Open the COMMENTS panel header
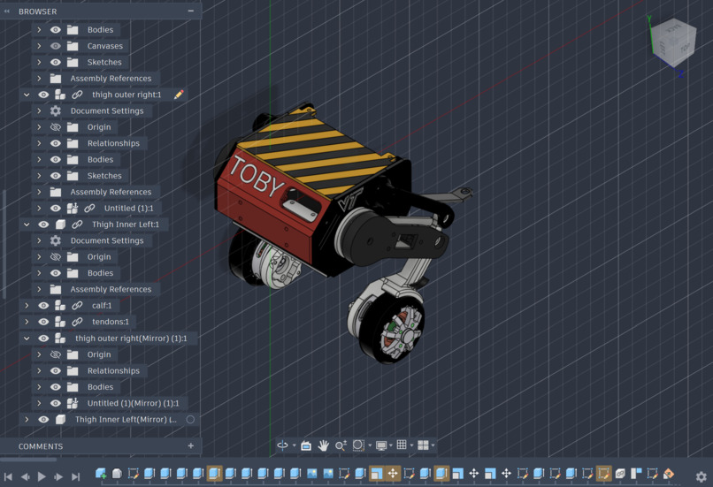 (x=101, y=446)
